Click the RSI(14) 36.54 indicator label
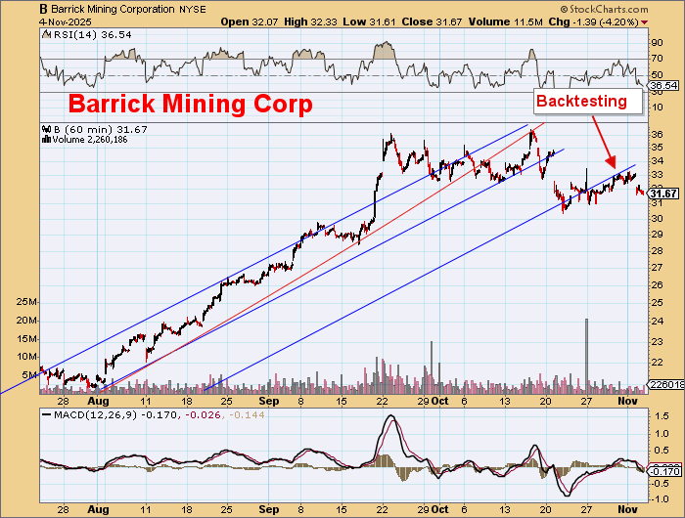Viewport: 685px width, 518px height. tap(92, 34)
